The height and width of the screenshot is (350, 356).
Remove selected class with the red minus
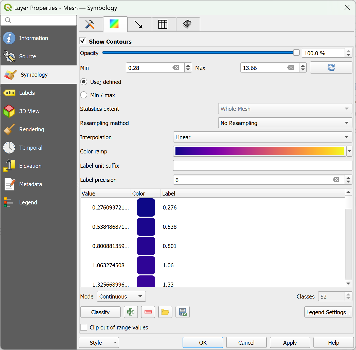[x=148, y=312]
